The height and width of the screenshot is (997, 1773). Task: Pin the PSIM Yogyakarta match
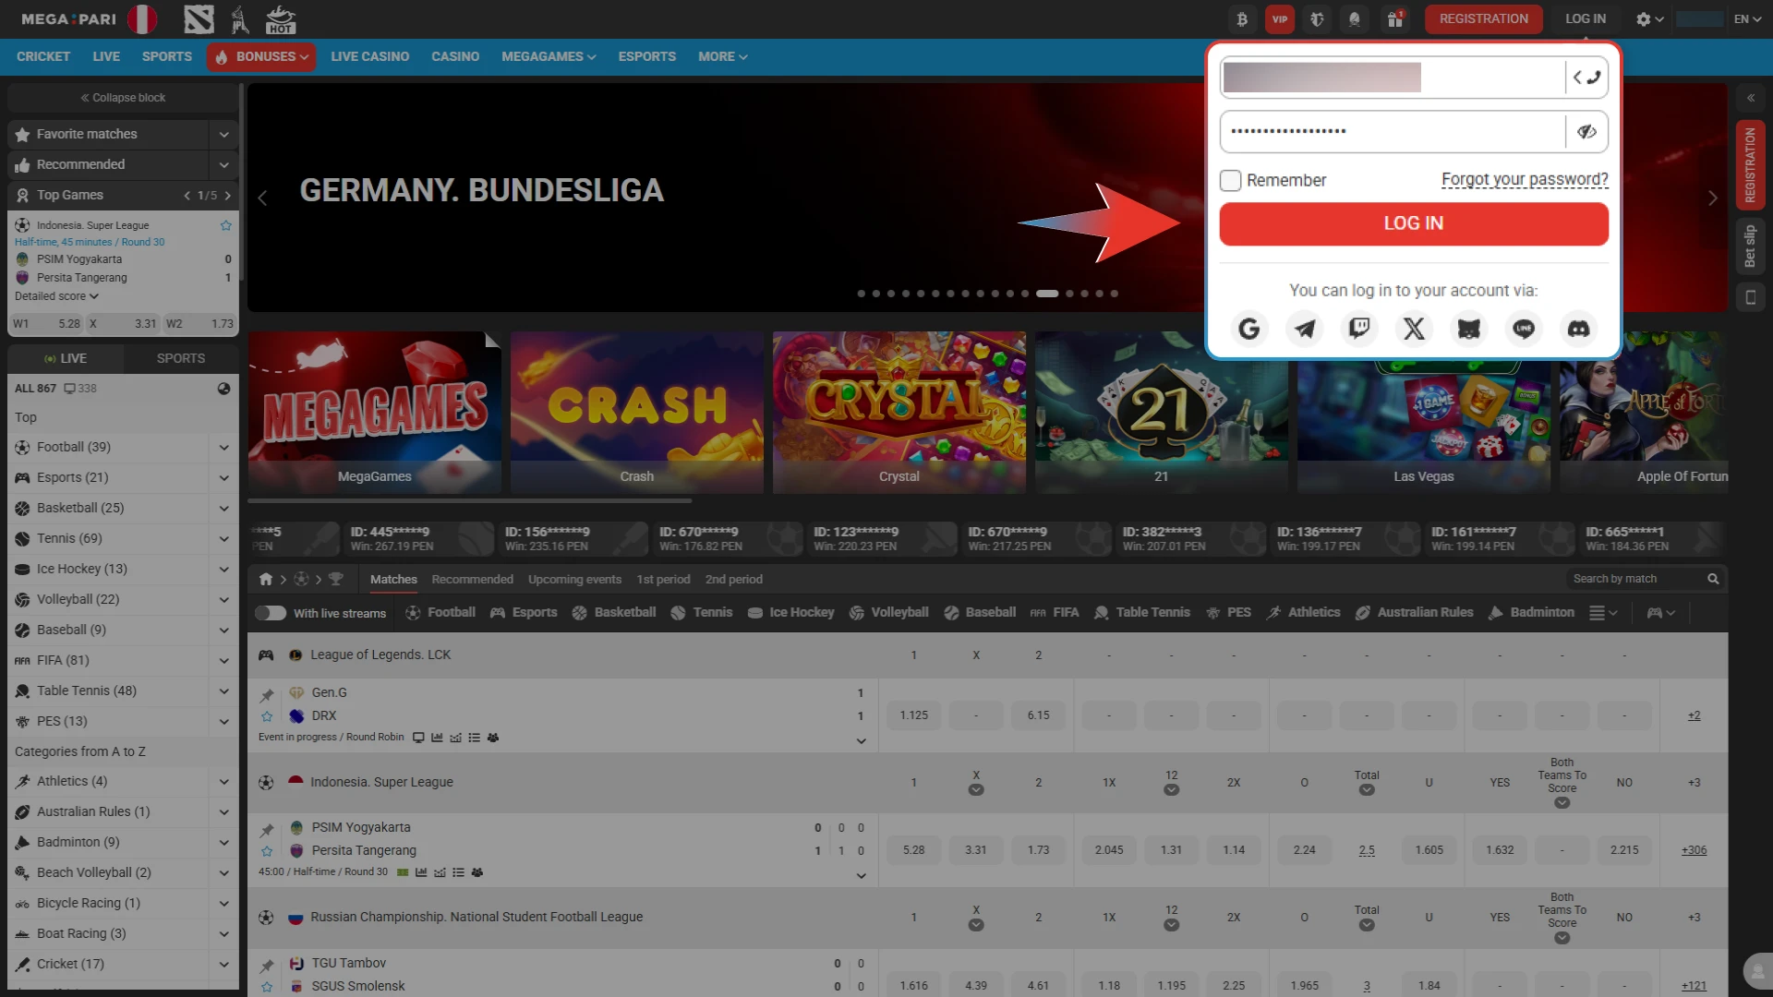coord(267,829)
